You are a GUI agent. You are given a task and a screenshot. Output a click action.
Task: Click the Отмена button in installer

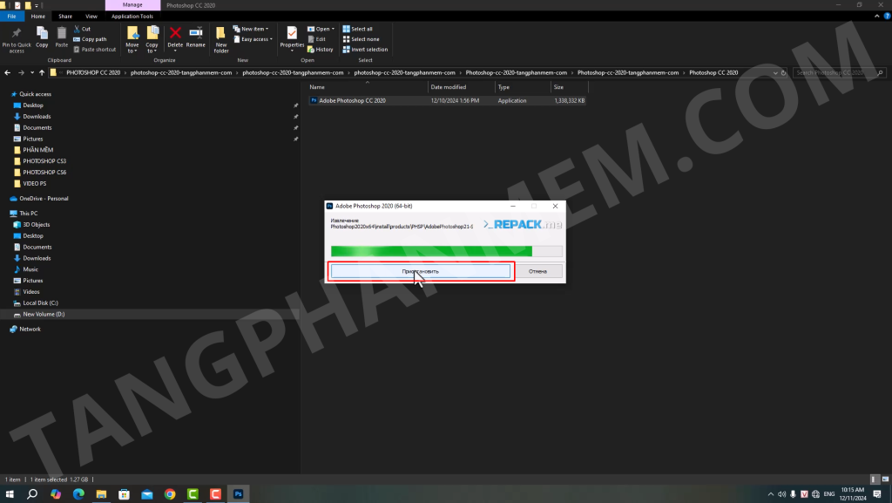[537, 271]
